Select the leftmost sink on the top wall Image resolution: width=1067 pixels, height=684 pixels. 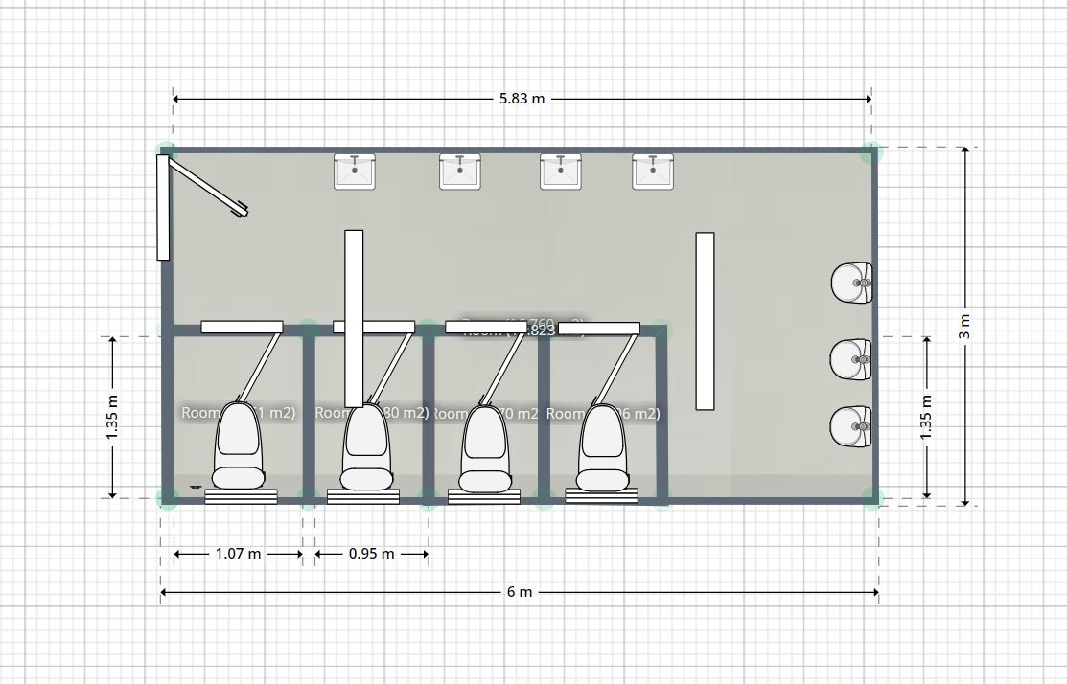(x=355, y=171)
